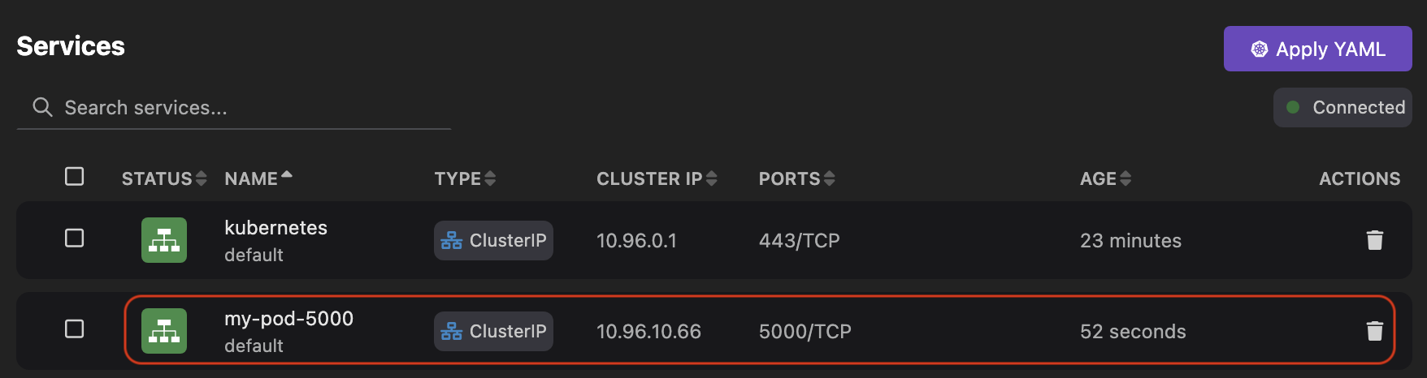Click the search magnifier icon
1427x378 pixels.
(x=42, y=107)
